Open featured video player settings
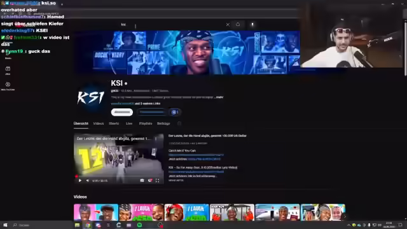The width and height of the screenshot is (407, 229). (150, 181)
